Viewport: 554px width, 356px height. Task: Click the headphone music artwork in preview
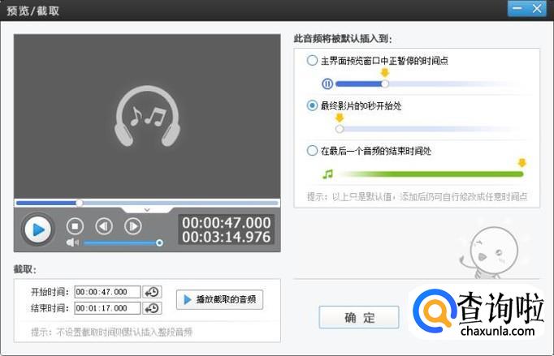click(x=146, y=117)
